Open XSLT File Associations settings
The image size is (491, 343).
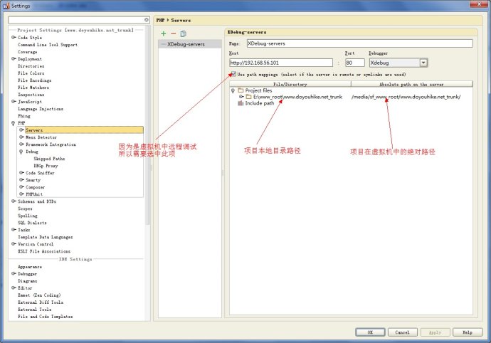click(44, 251)
